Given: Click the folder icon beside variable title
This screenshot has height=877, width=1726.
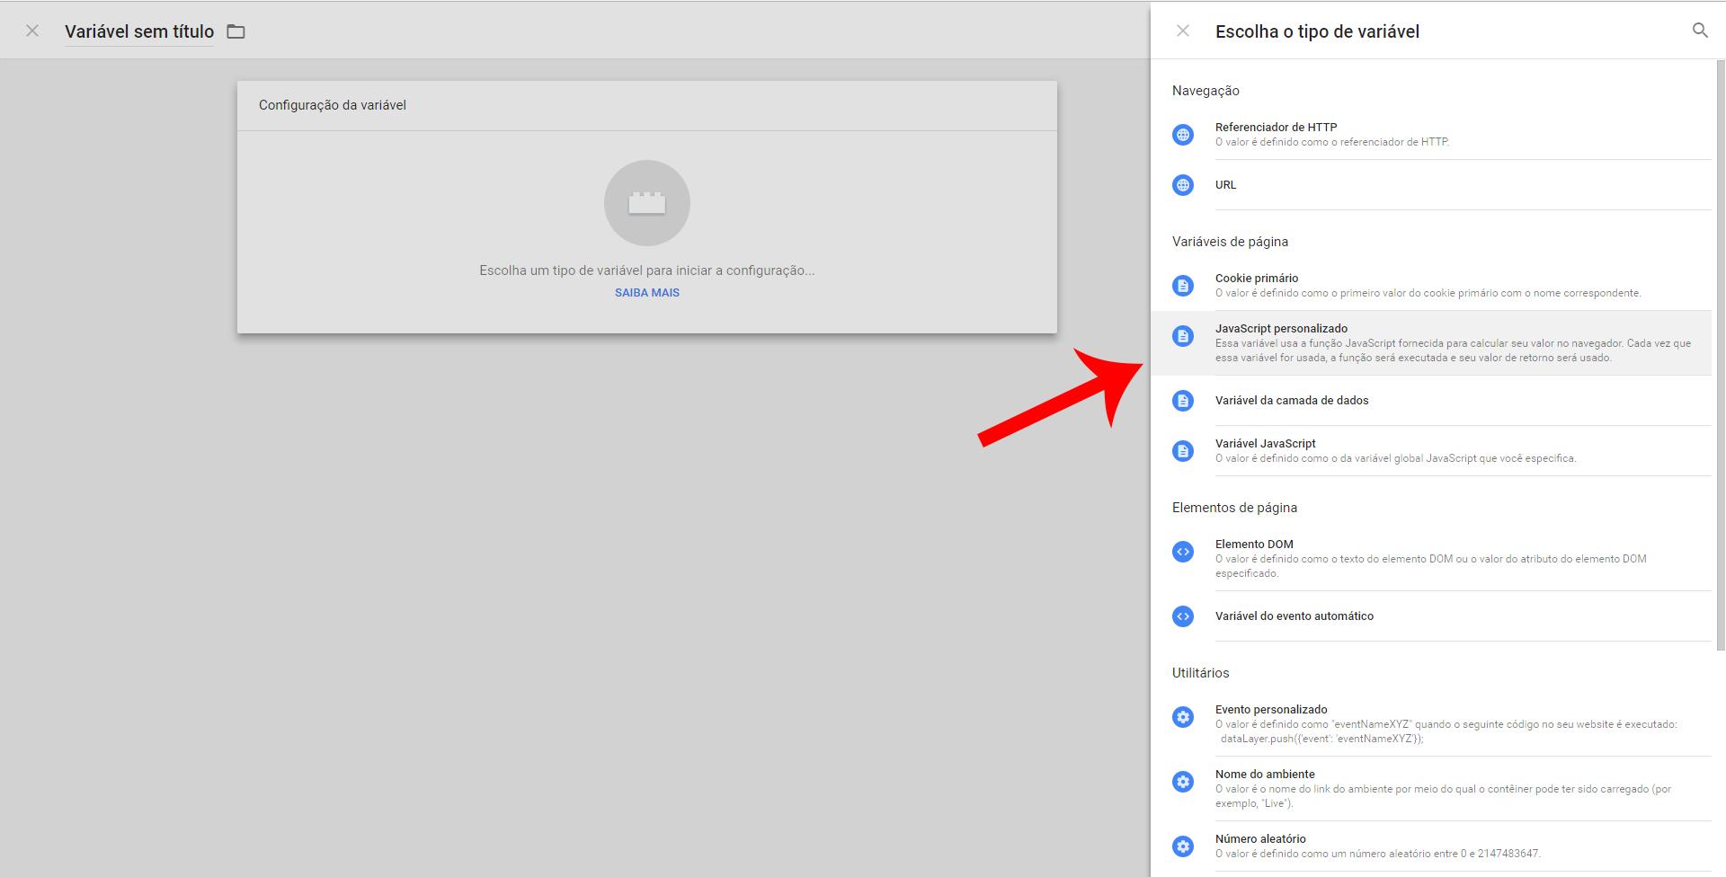Looking at the screenshot, I should (x=236, y=31).
